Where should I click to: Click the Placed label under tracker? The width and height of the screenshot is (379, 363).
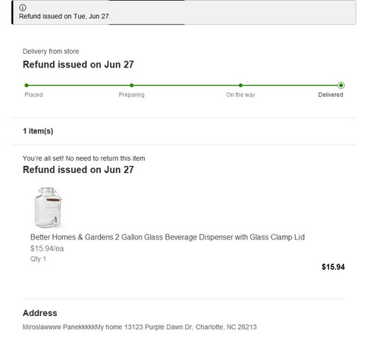33,95
